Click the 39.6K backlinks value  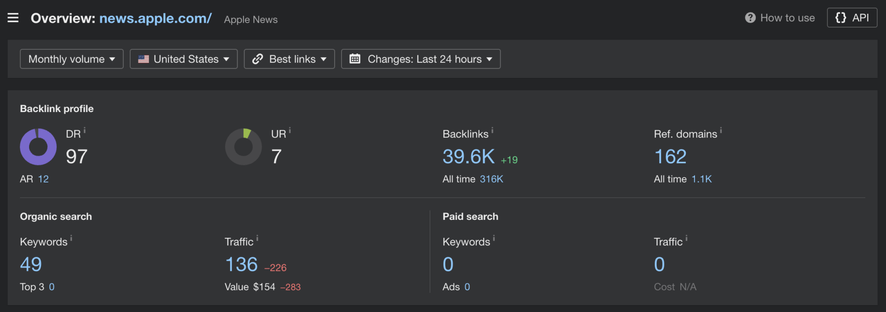[x=468, y=157]
